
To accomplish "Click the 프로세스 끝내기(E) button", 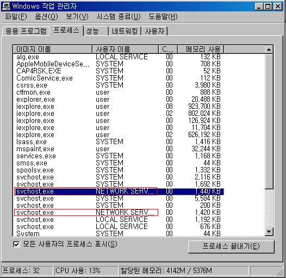I will (231, 246).
